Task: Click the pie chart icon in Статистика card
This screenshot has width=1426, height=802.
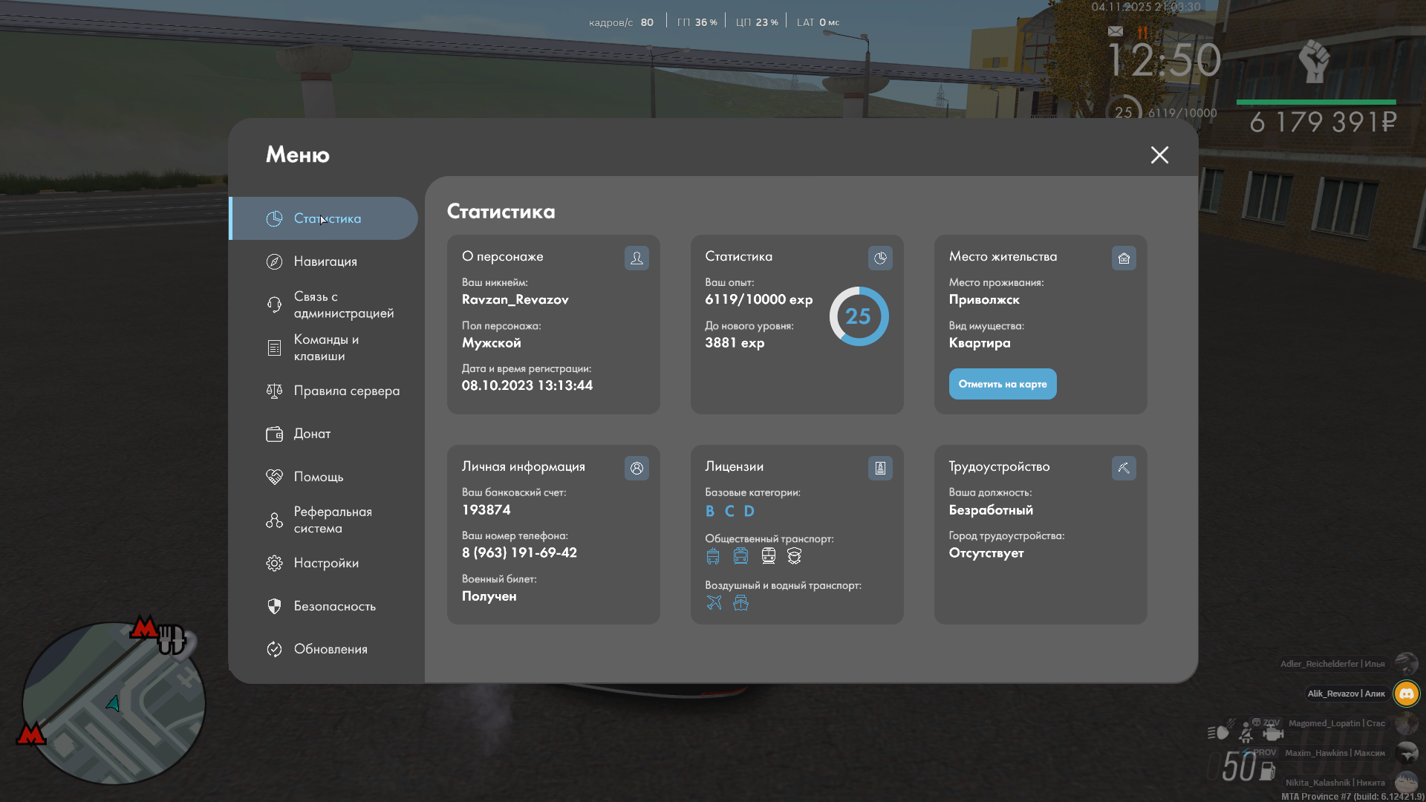Action: point(880,258)
